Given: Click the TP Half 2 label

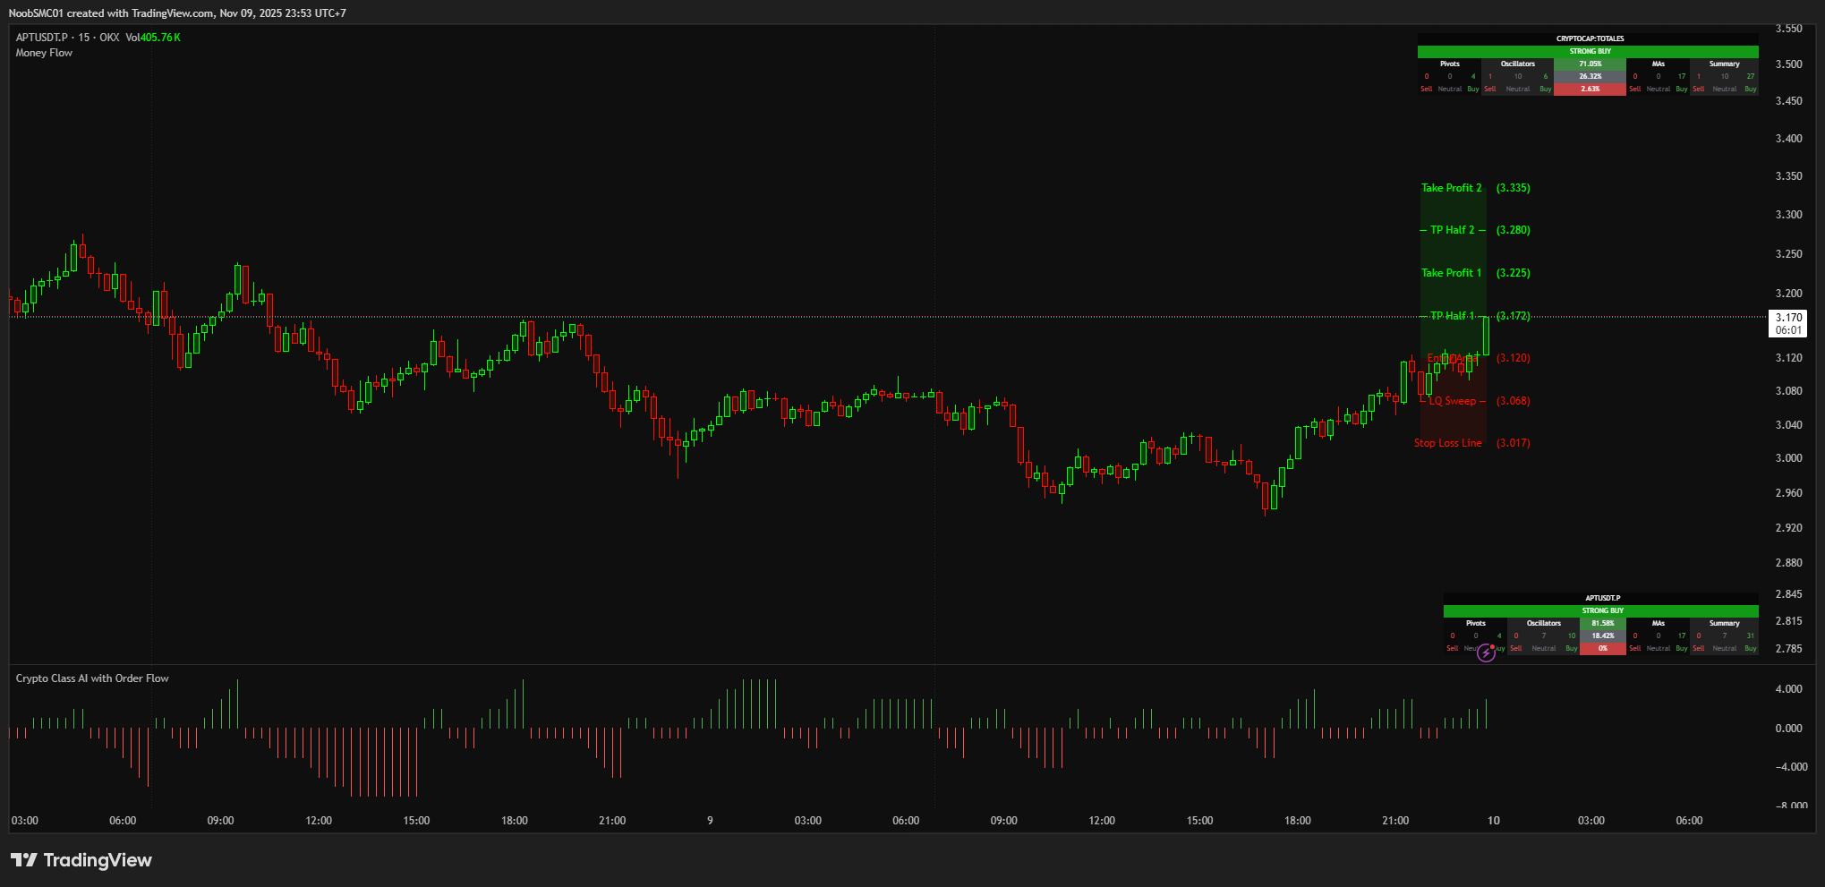Looking at the screenshot, I should 1452,230.
